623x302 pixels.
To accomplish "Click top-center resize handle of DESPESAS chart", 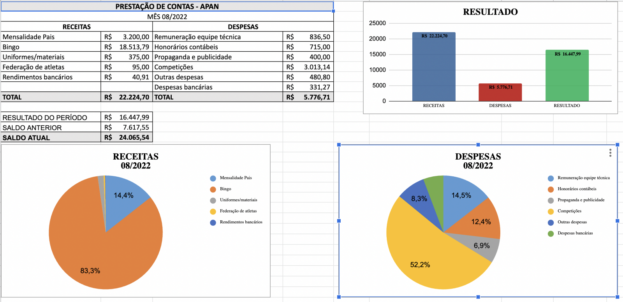I will pyautogui.click(x=478, y=145).
